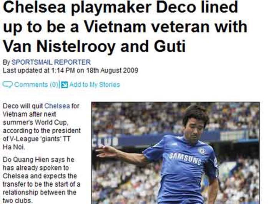Open the Comments (0) link
Screen dimensions: 269x204
(37, 85)
